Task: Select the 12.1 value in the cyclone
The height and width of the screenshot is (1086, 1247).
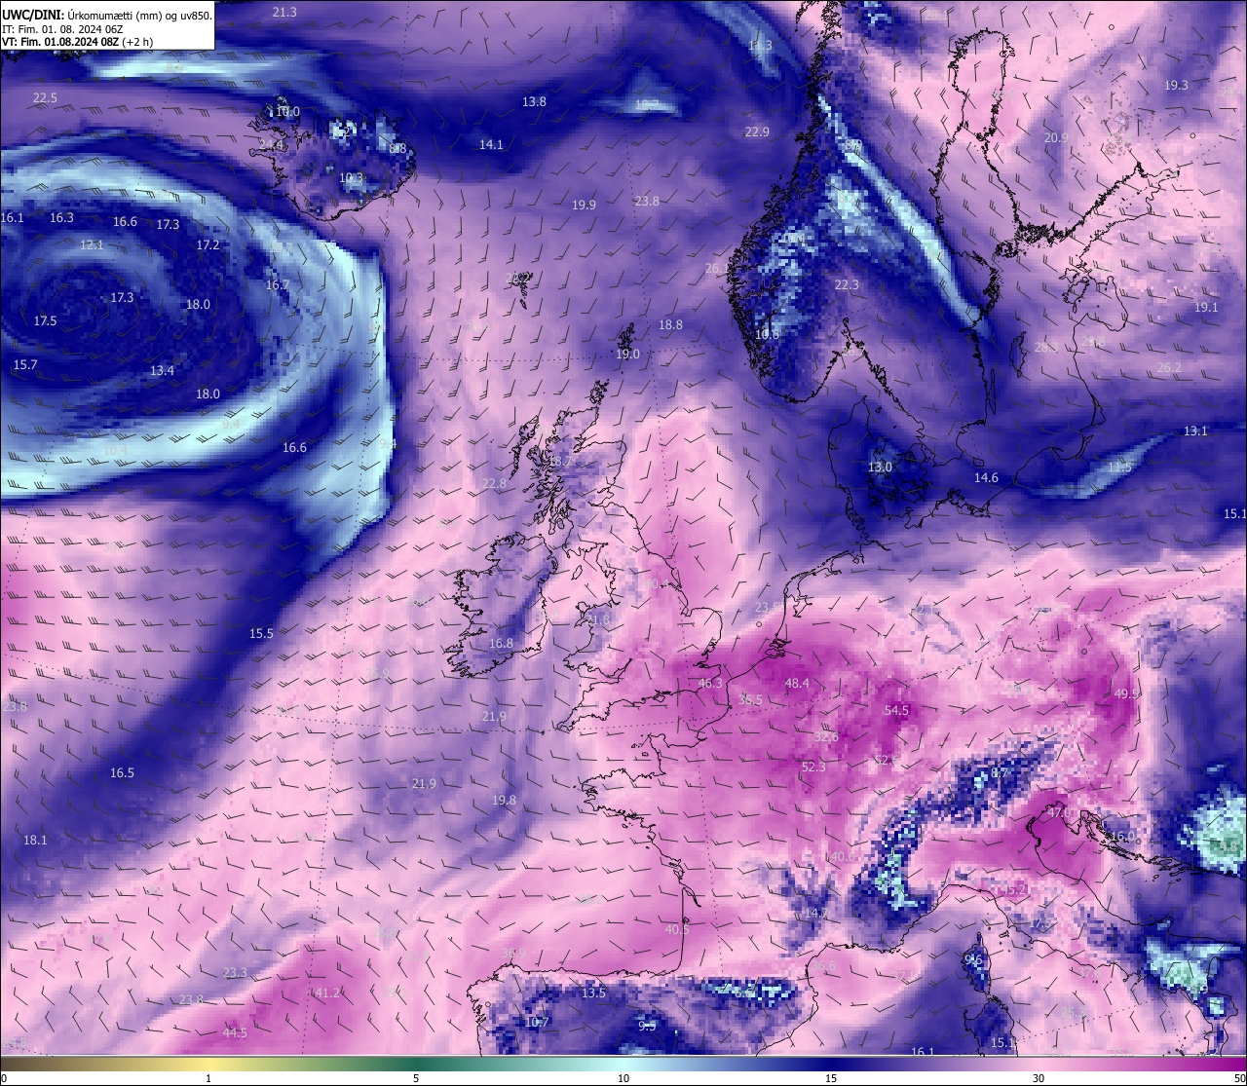Action: 92,244
